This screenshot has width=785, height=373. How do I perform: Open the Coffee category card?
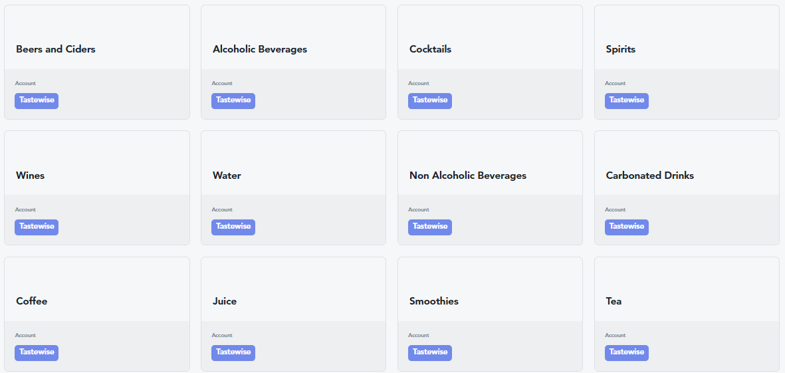click(32, 301)
